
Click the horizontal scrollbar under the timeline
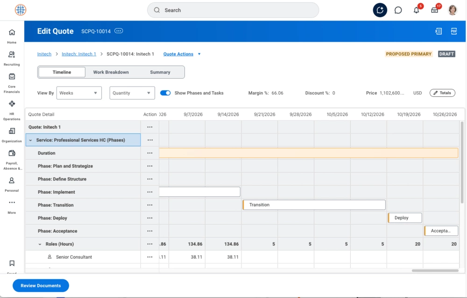click(x=435, y=270)
